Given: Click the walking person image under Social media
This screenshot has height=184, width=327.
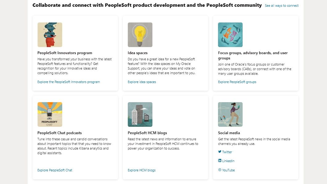Looking at the screenshot, I should pyautogui.click(x=230, y=114).
